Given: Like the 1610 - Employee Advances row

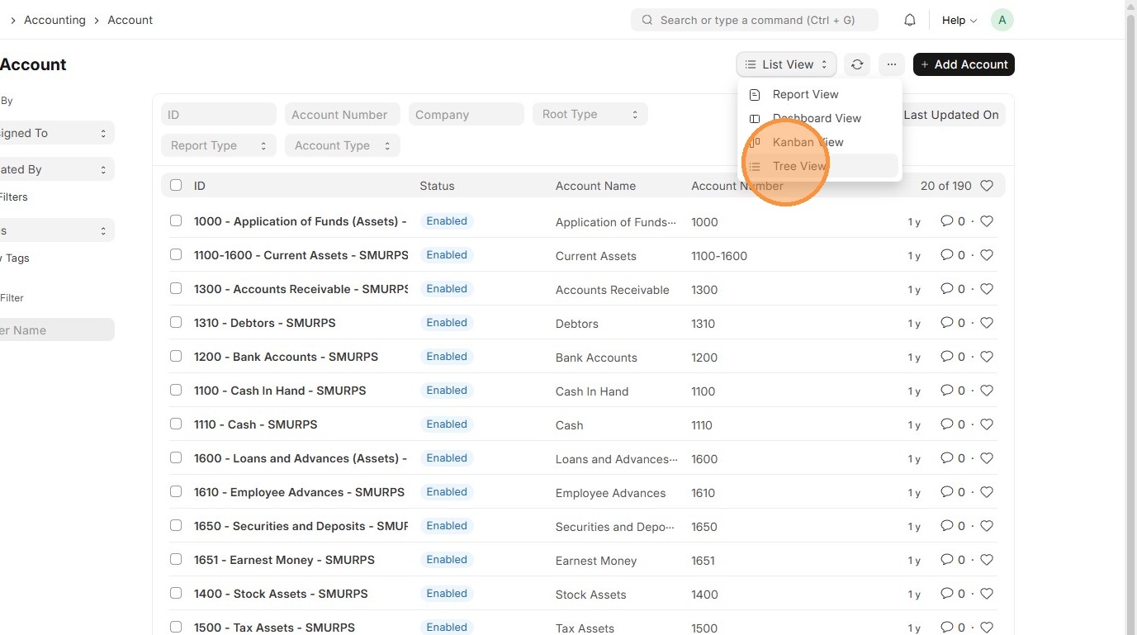Looking at the screenshot, I should [987, 492].
